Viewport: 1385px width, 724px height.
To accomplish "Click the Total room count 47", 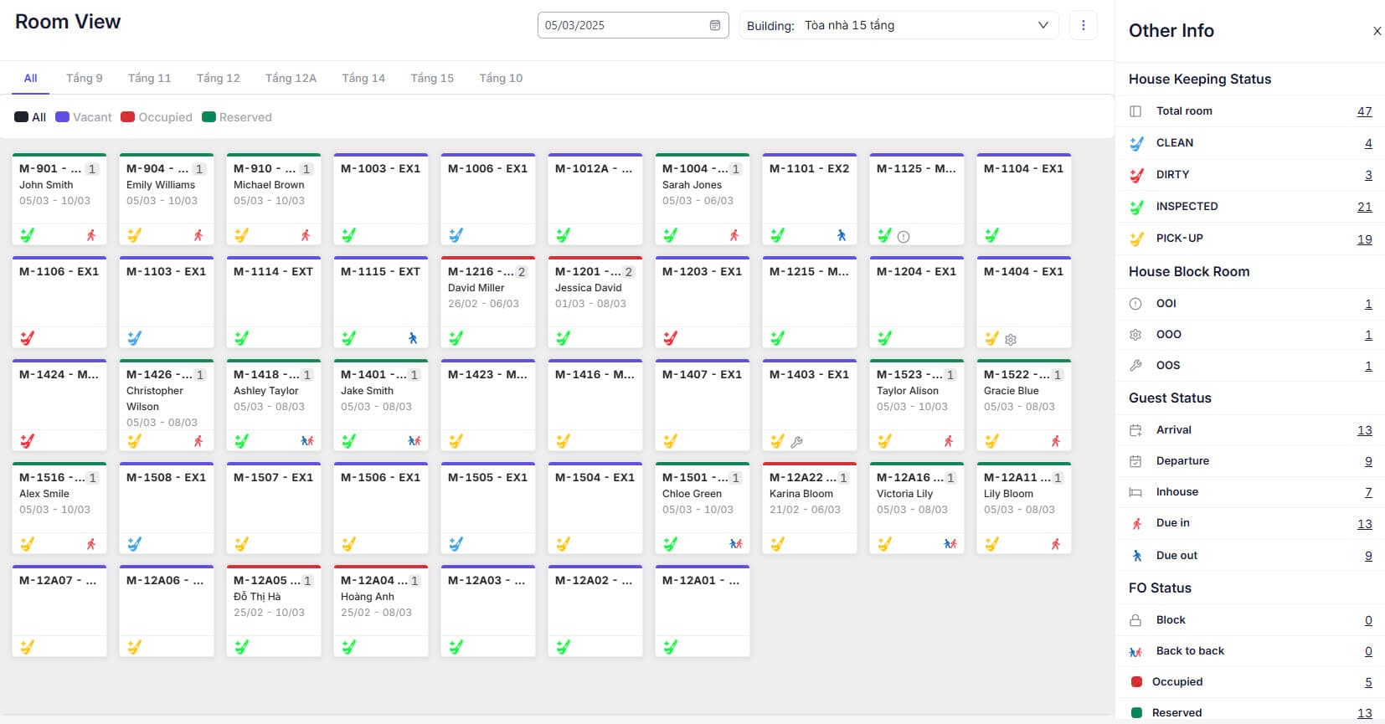I will 1364,111.
